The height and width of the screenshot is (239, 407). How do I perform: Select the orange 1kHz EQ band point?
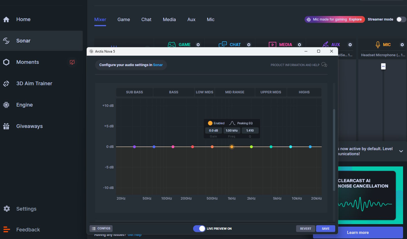coord(232,147)
